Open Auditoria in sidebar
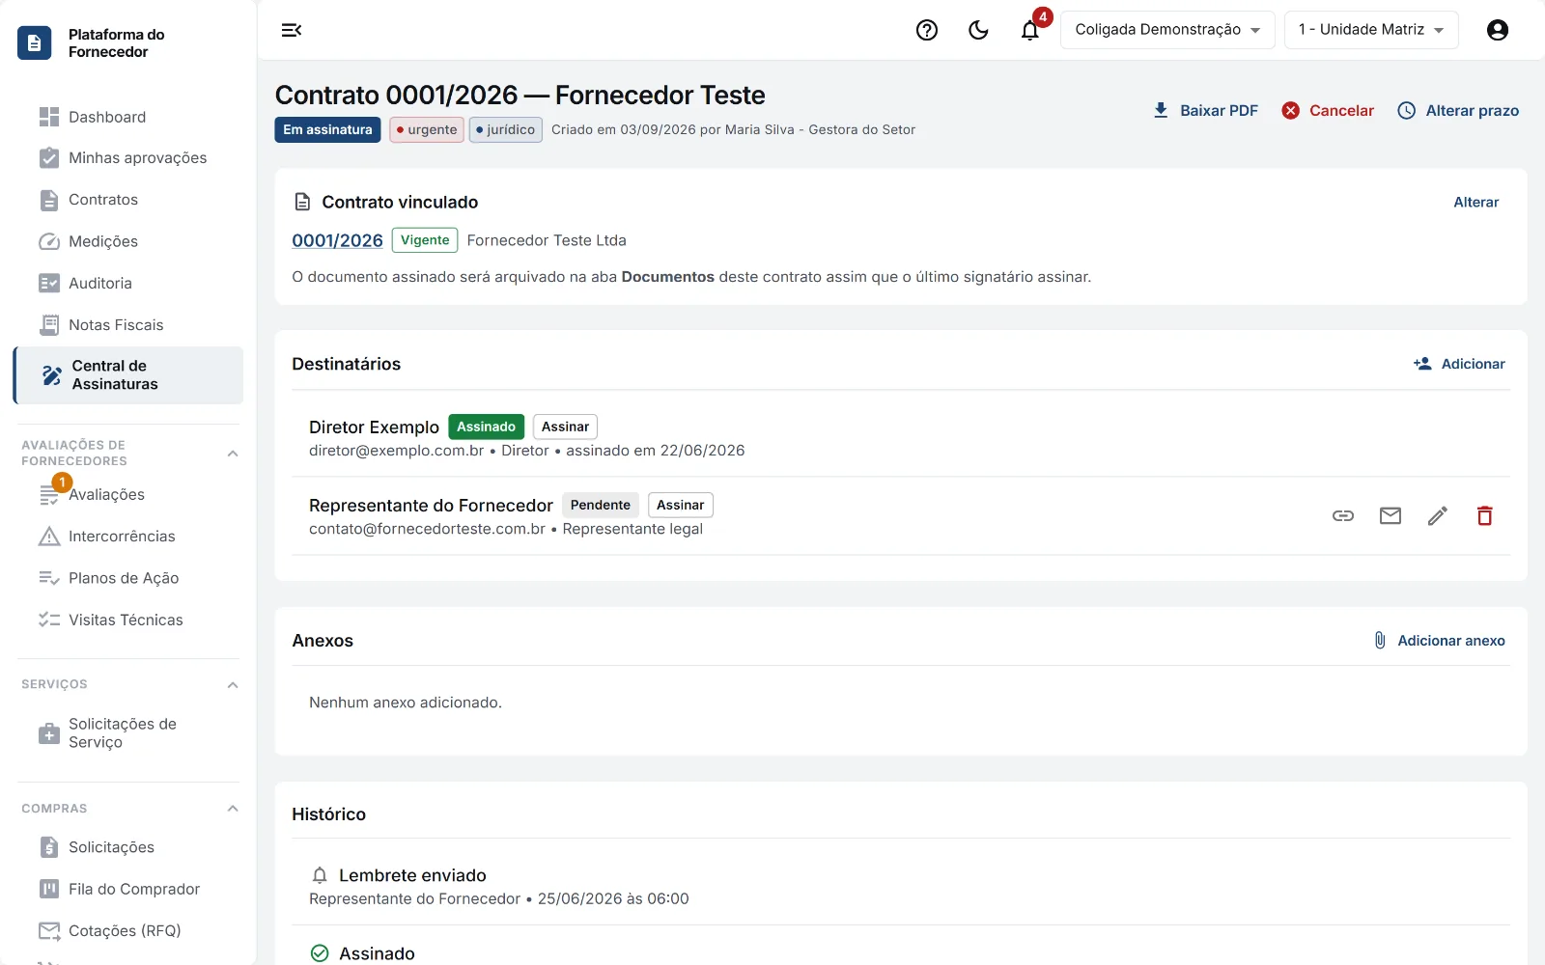1545x965 pixels. click(128, 284)
